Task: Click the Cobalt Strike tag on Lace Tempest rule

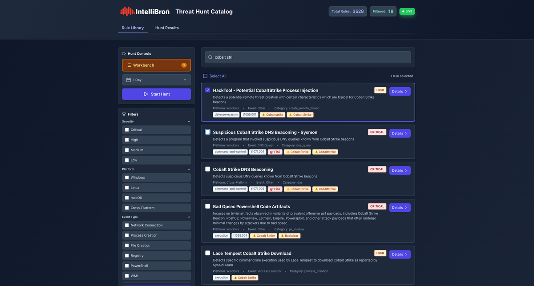Action: (x=245, y=278)
